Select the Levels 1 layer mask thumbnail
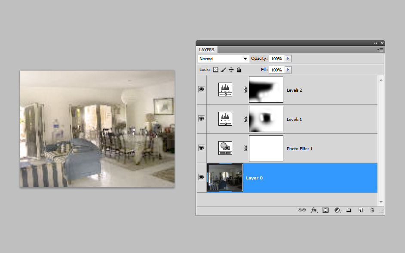This screenshot has height=253, width=405. [x=266, y=119]
